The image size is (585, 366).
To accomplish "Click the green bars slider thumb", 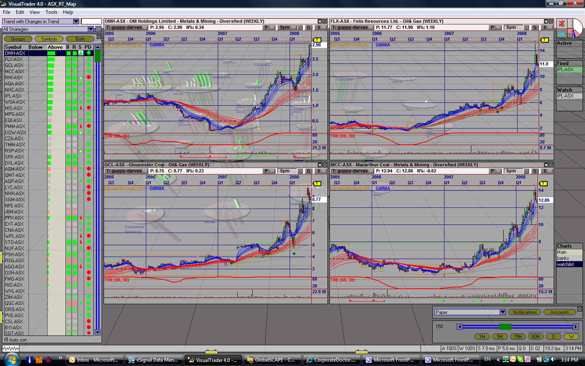I will pyautogui.click(x=505, y=327).
